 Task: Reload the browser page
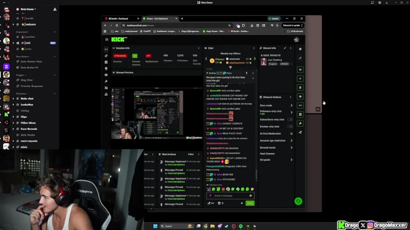click(117, 25)
